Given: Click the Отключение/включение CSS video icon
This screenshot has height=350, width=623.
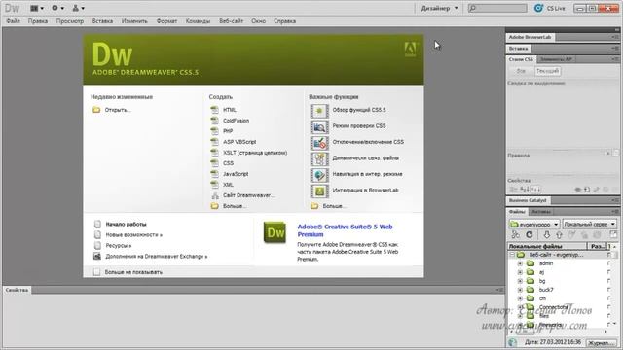Looking at the screenshot, I should [x=319, y=143].
